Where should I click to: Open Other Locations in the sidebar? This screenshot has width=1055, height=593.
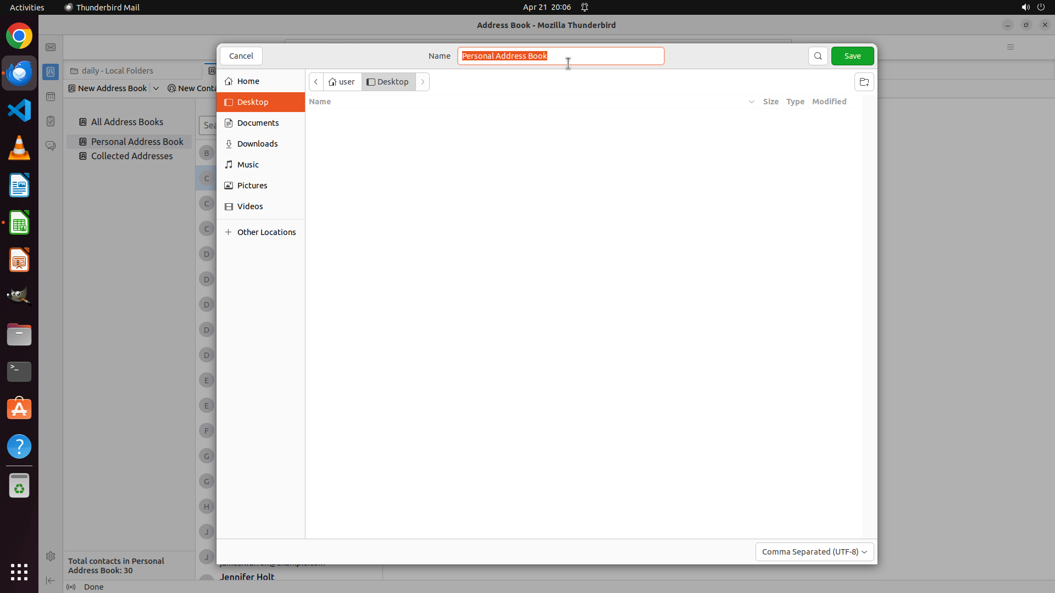pyautogui.click(x=266, y=232)
